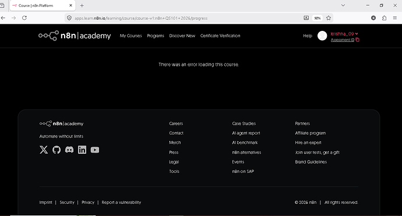Click the 2026 n8n copyright text
Screen dimensions: 402x216
[305, 203]
